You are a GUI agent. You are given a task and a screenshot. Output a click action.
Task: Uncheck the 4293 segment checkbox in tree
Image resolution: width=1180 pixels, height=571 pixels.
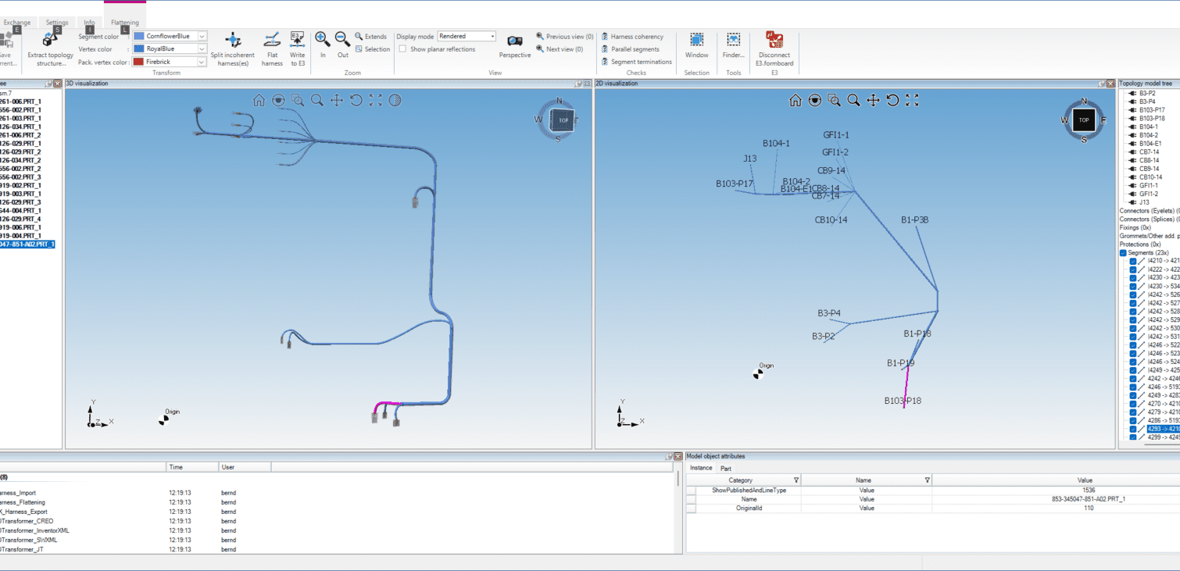[1133, 429]
